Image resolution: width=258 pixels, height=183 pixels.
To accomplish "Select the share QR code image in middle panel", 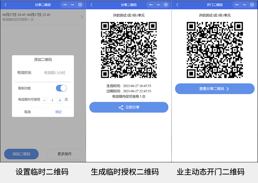I will [129, 50].
